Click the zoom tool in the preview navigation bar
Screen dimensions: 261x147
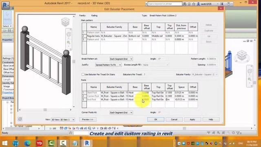[69, 42]
